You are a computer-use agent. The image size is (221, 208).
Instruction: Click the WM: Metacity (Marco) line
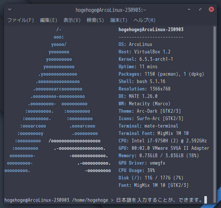coord(145,104)
